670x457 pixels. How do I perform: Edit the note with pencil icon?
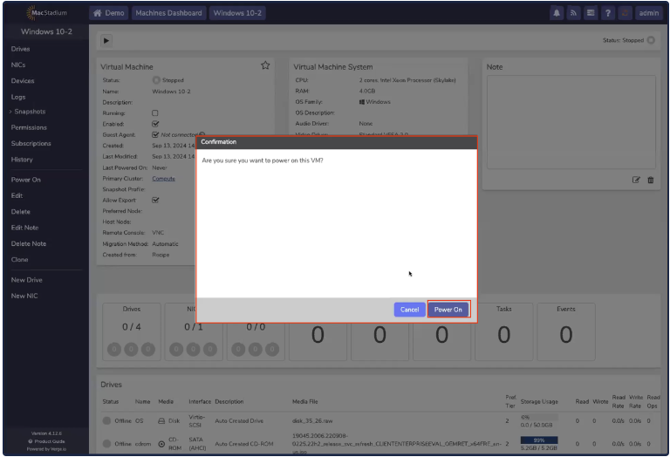636,180
